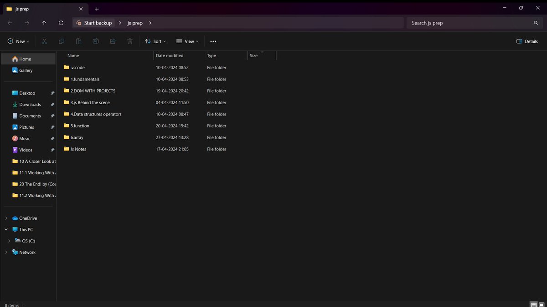547x307 pixels.
Task: Select the 1.fundamentals folder
Action: (x=85, y=79)
